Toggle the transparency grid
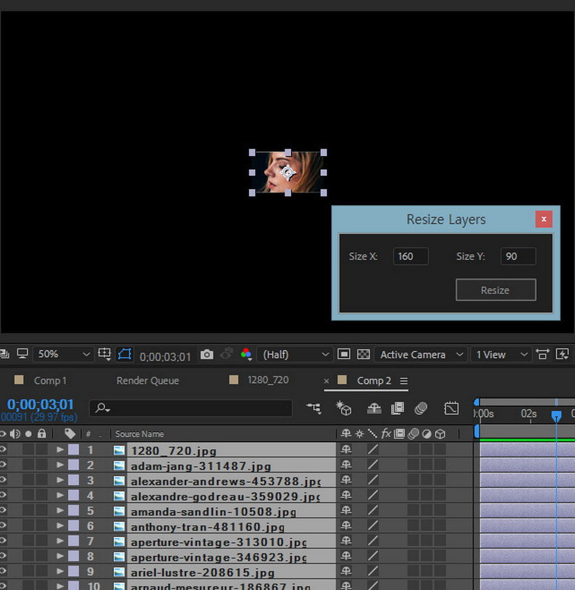 pos(363,354)
